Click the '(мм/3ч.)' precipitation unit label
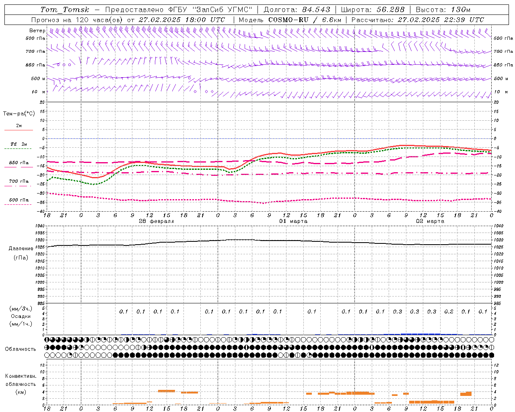This screenshot has width=515, height=412. click(21, 309)
